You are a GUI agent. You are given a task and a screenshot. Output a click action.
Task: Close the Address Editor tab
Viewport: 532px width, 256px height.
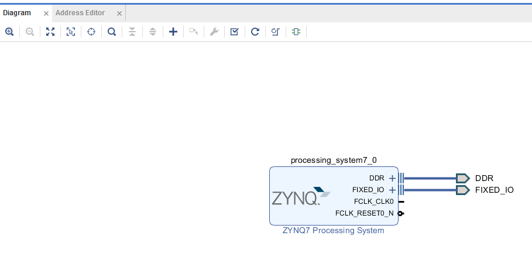(119, 13)
